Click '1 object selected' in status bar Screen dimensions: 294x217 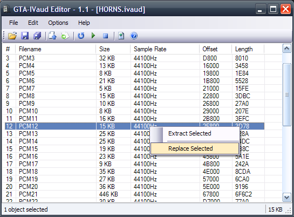(26, 209)
